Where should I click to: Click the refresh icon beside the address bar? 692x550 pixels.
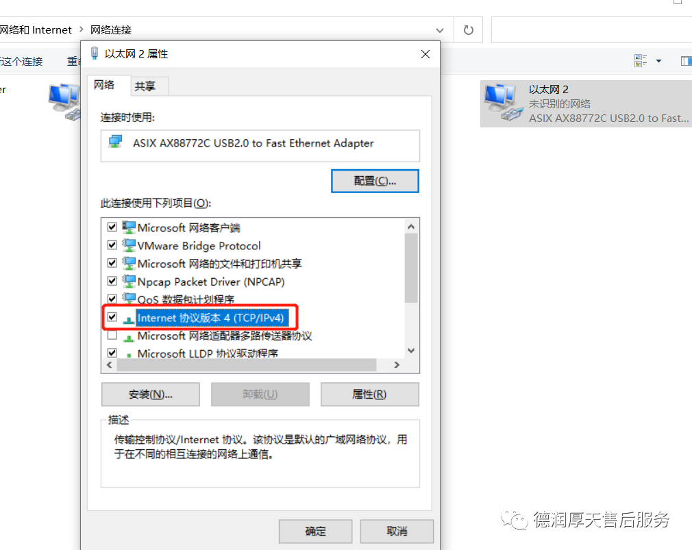point(468,30)
